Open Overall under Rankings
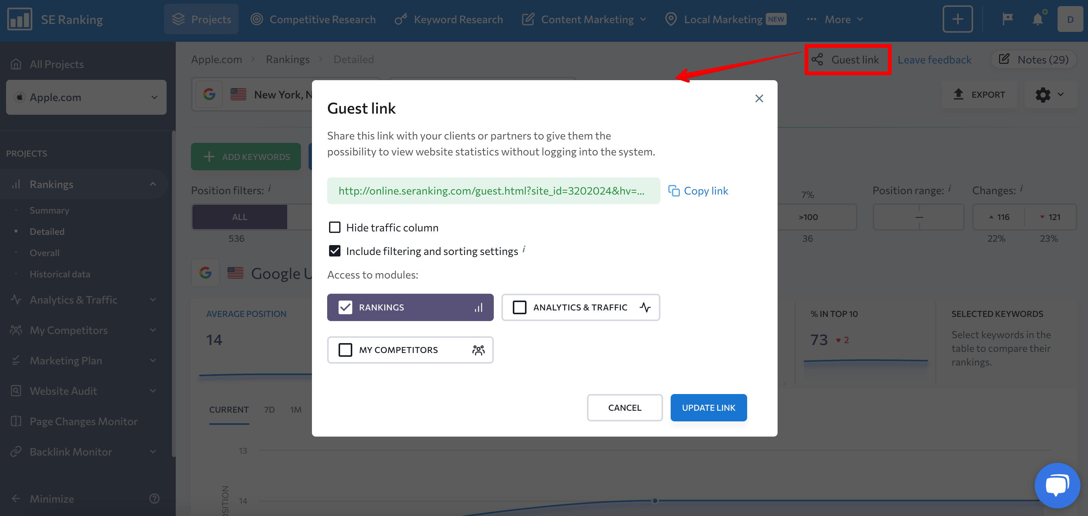 [45, 253]
